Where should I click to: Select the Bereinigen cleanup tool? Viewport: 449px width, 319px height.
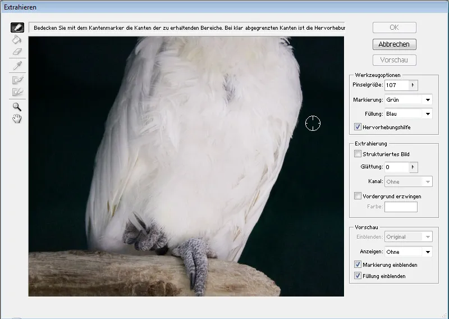tap(17, 80)
